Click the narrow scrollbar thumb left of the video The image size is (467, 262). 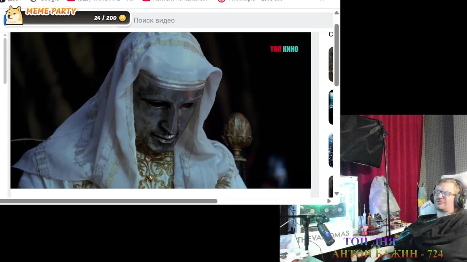(5, 61)
